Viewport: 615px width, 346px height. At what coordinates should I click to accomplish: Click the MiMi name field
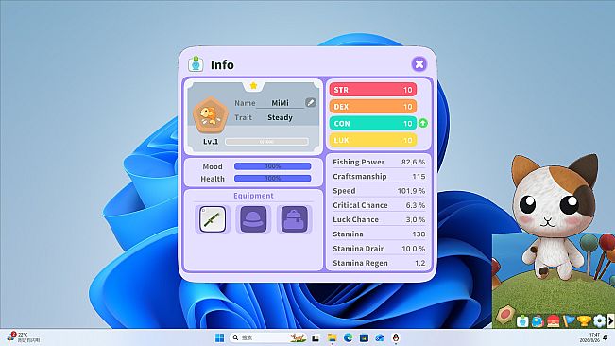tap(280, 103)
